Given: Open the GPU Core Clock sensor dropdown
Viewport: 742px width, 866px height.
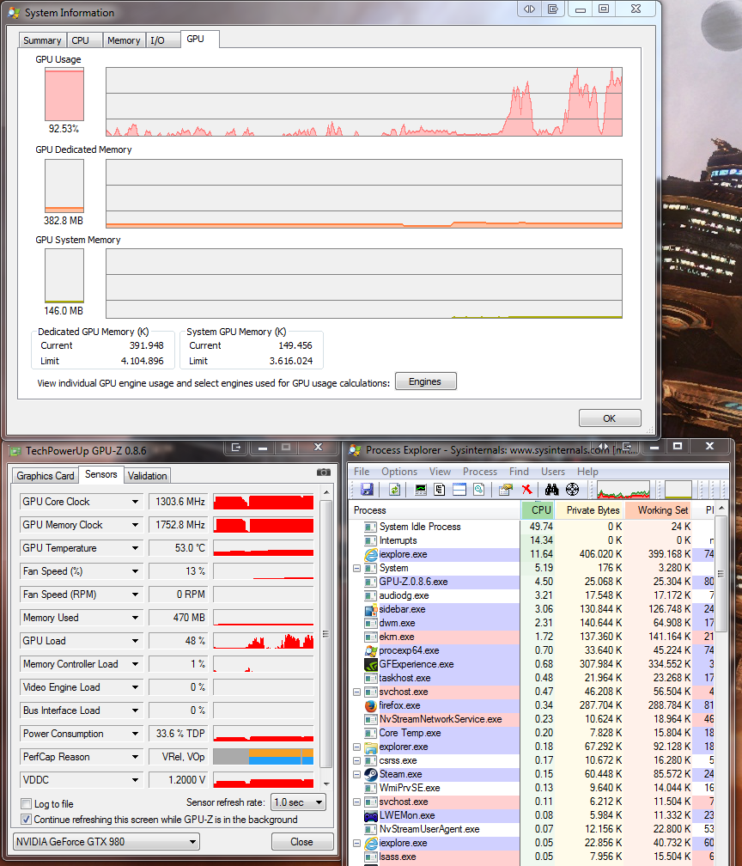Looking at the screenshot, I should pos(136,502).
